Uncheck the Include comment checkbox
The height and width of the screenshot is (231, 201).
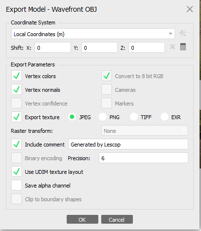tap(17, 144)
